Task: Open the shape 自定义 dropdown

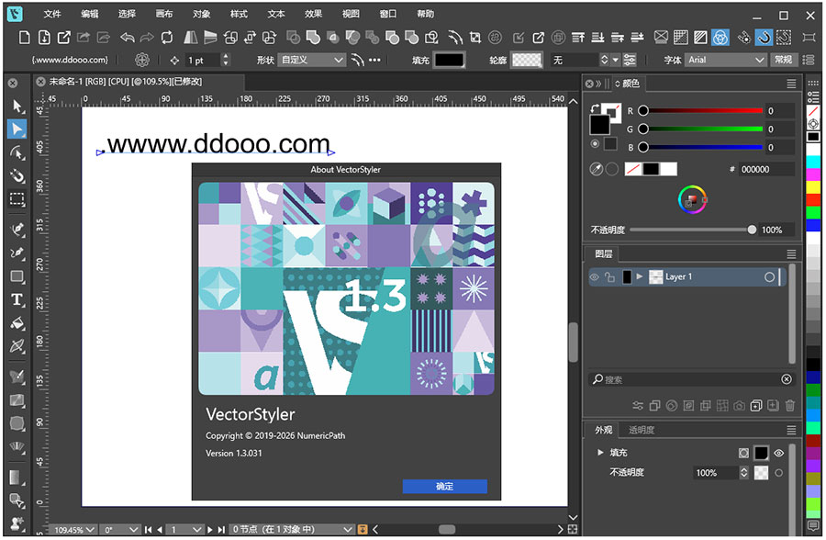Action: (312, 60)
